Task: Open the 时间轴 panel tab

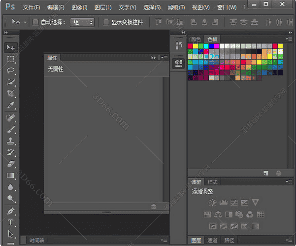Action: point(37,241)
